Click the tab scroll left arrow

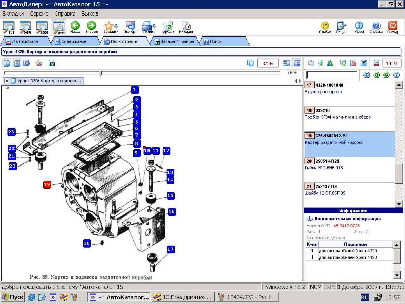(296, 81)
